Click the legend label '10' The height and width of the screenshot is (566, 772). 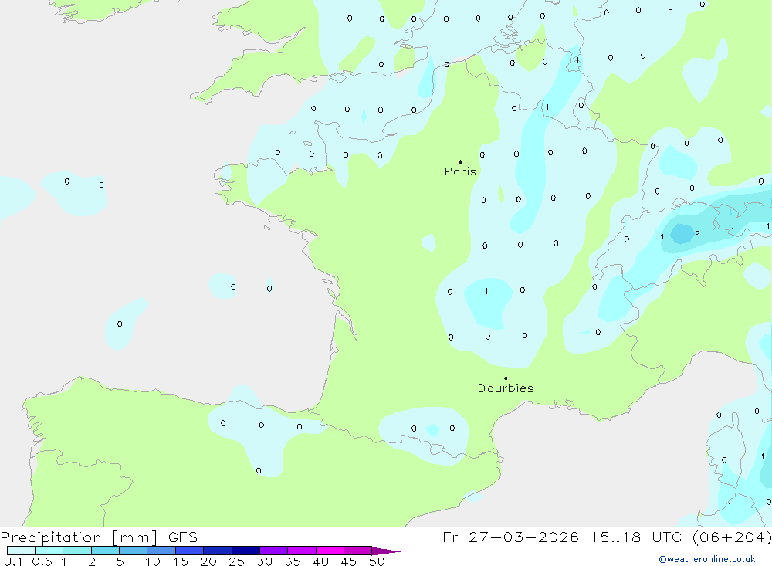coord(153,561)
